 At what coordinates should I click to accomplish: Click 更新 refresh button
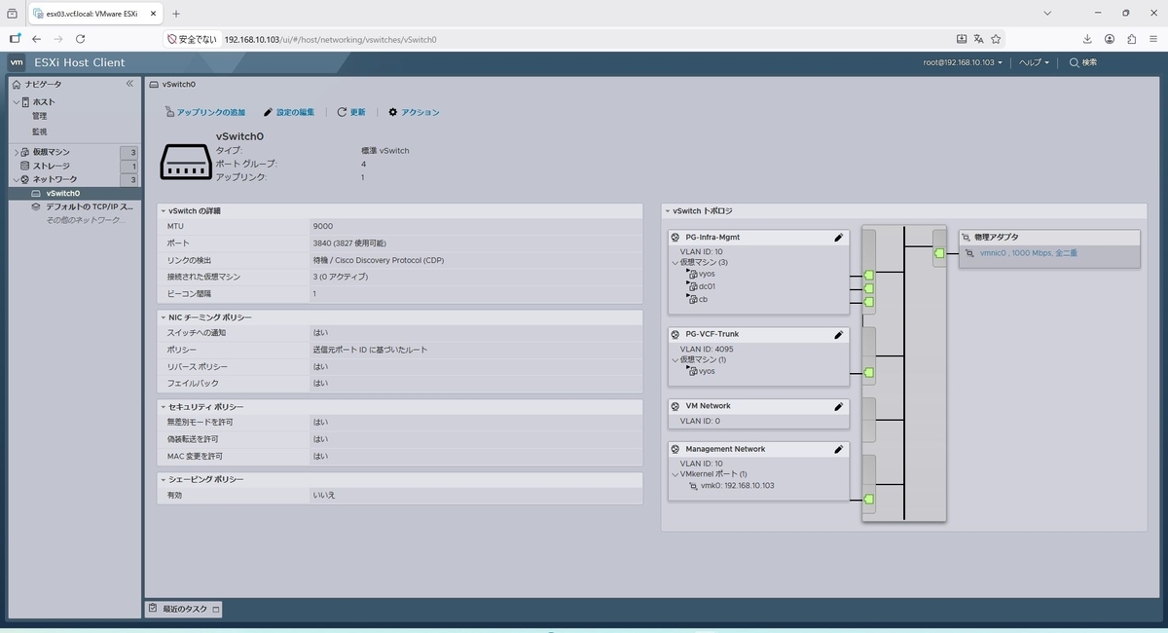(351, 112)
